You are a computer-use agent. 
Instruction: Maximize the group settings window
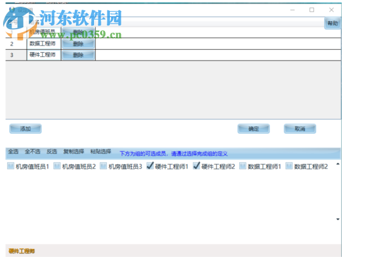pos(311,10)
